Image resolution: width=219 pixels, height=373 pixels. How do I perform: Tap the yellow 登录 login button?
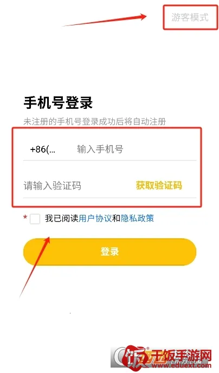(110, 252)
